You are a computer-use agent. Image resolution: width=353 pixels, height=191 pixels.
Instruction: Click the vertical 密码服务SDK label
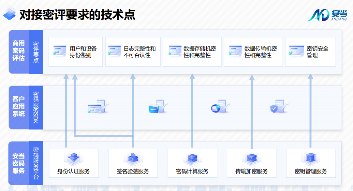pos(36,107)
